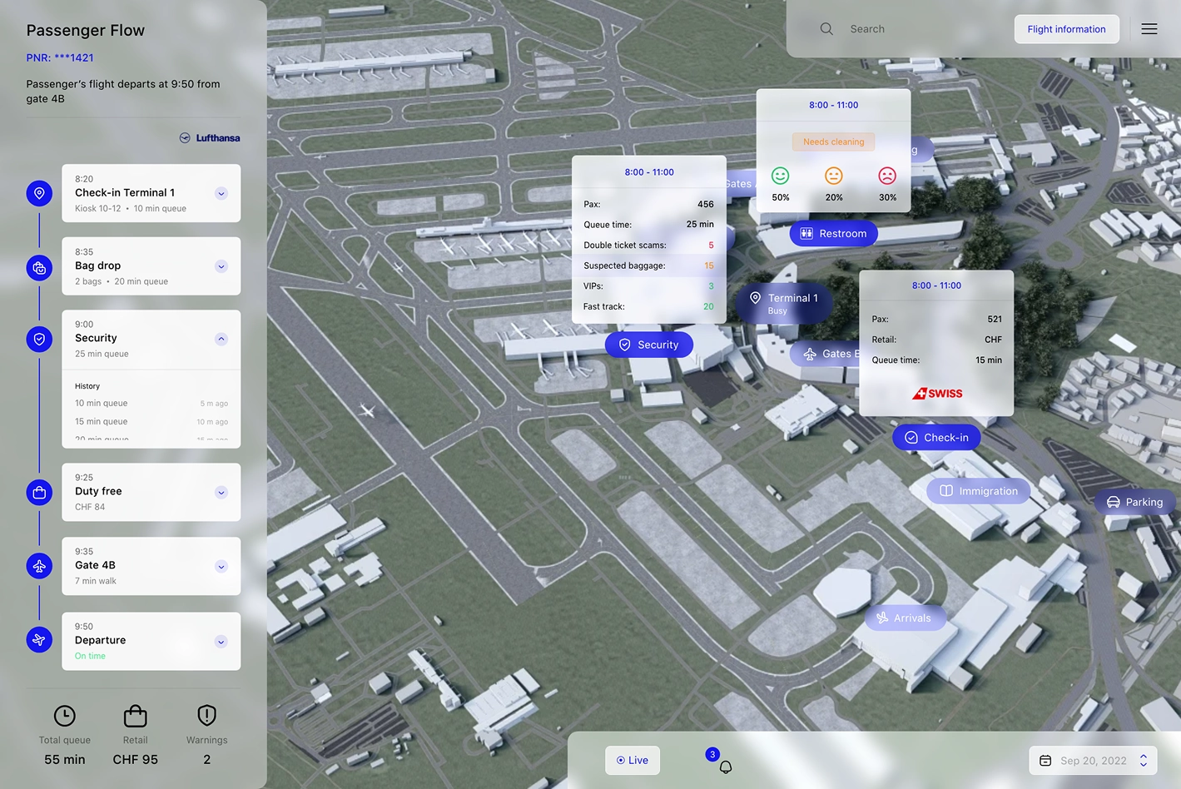Select the Terminal 1 Busy map marker
The height and width of the screenshot is (789, 1181).
(x=783, y=303)
